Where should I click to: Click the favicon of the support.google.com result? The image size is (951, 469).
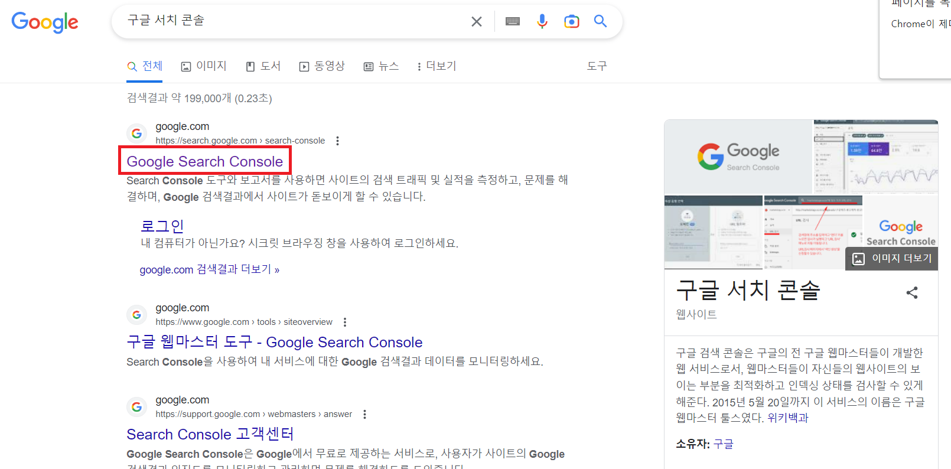click(136, 407)
